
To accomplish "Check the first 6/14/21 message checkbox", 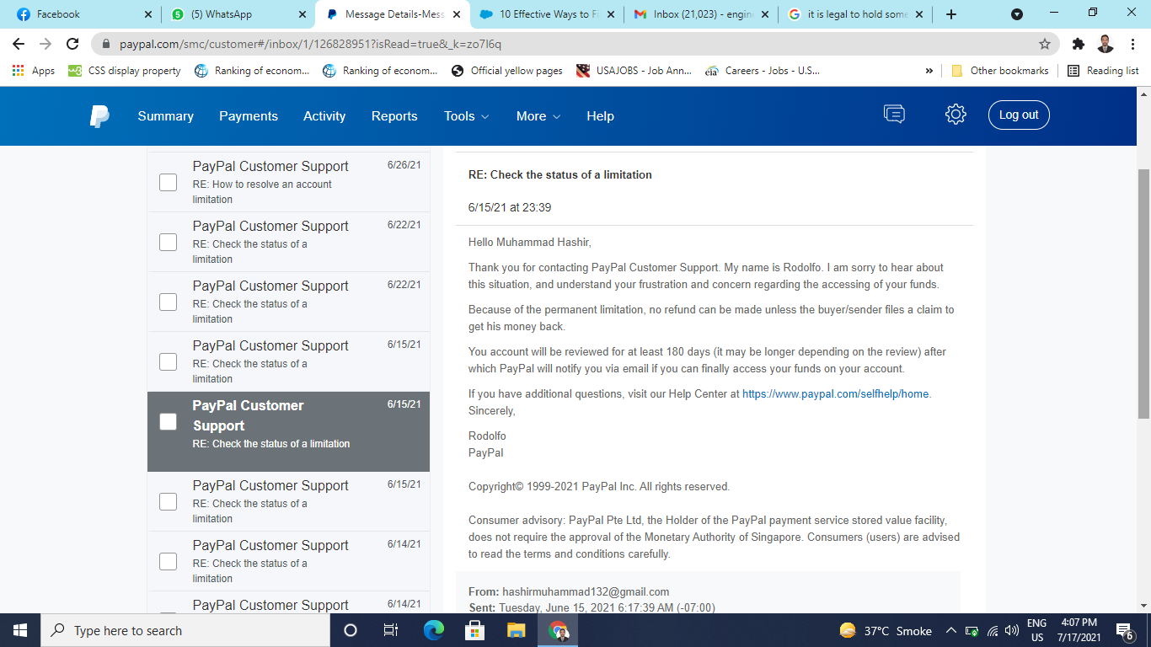I will [169, 561].
